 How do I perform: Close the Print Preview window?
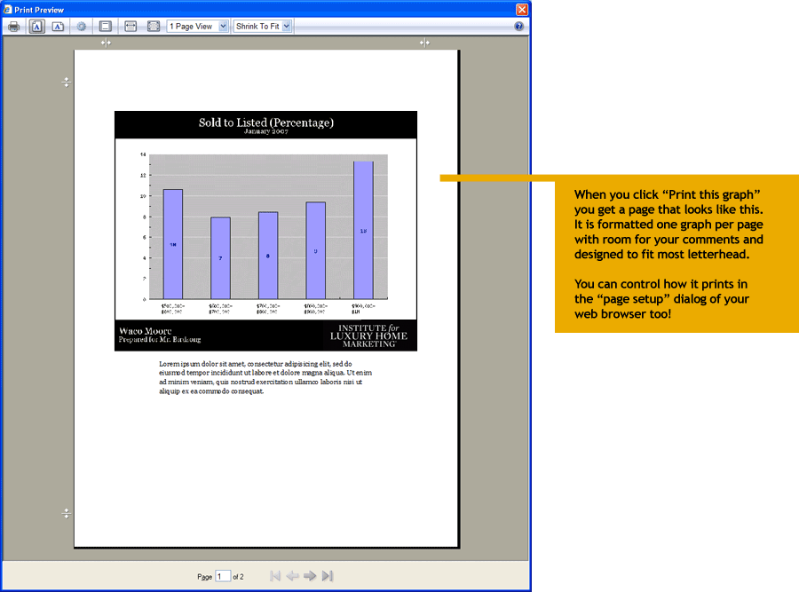pyautogui.click(x=522, y=9)
